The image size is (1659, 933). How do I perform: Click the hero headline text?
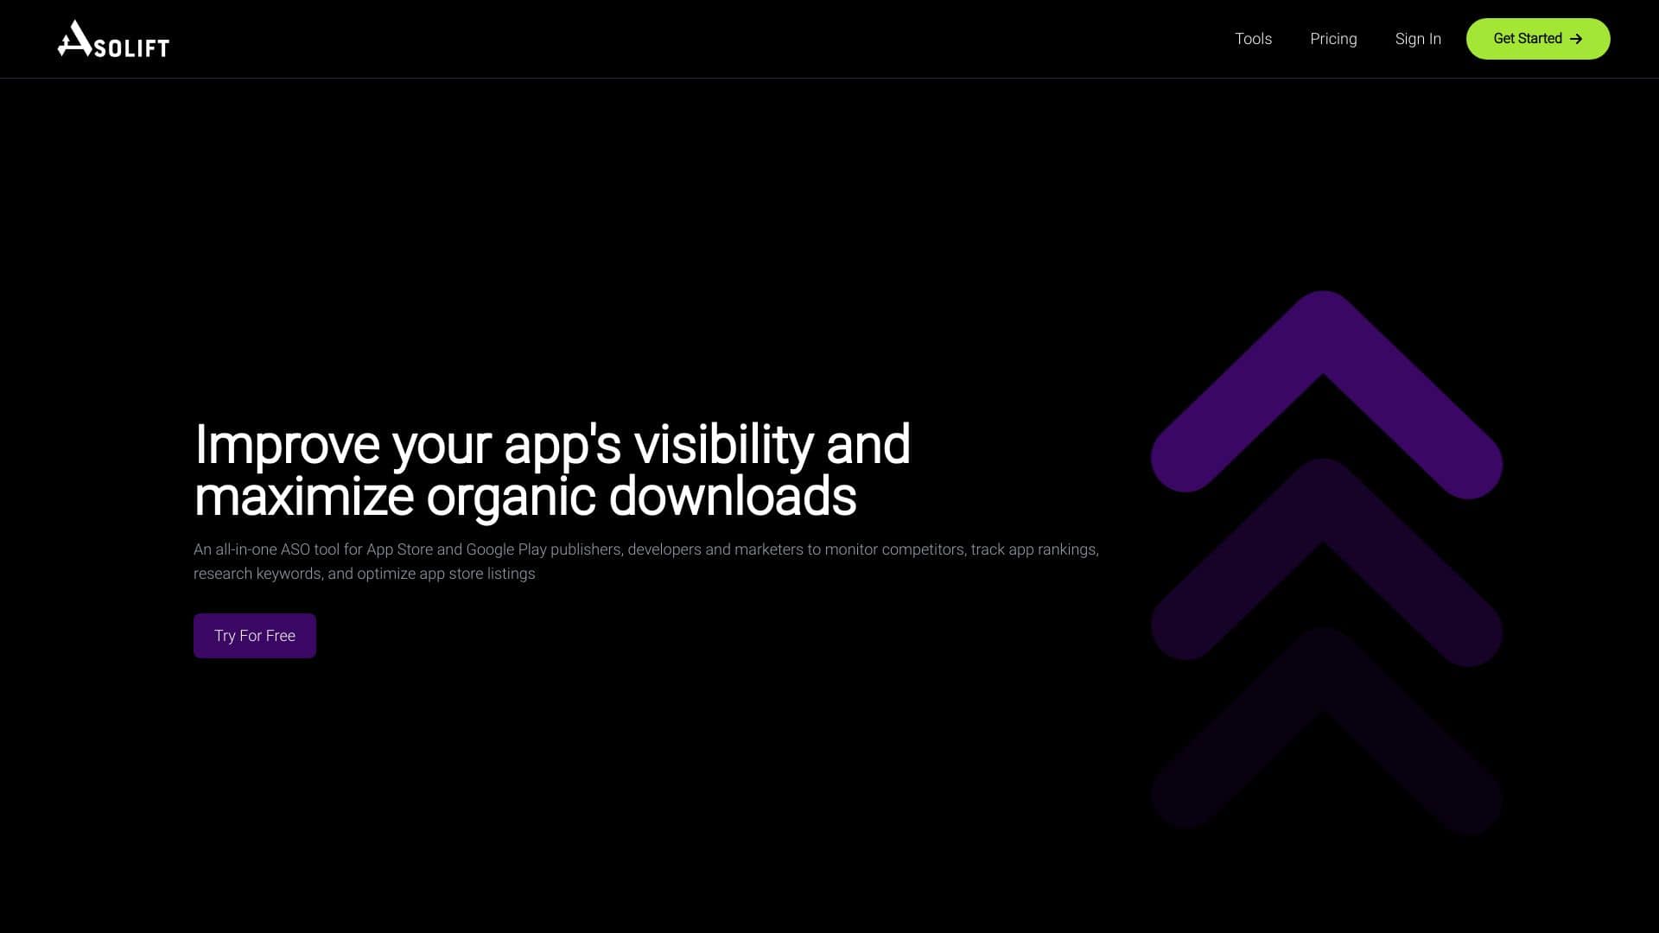[552, 471]
